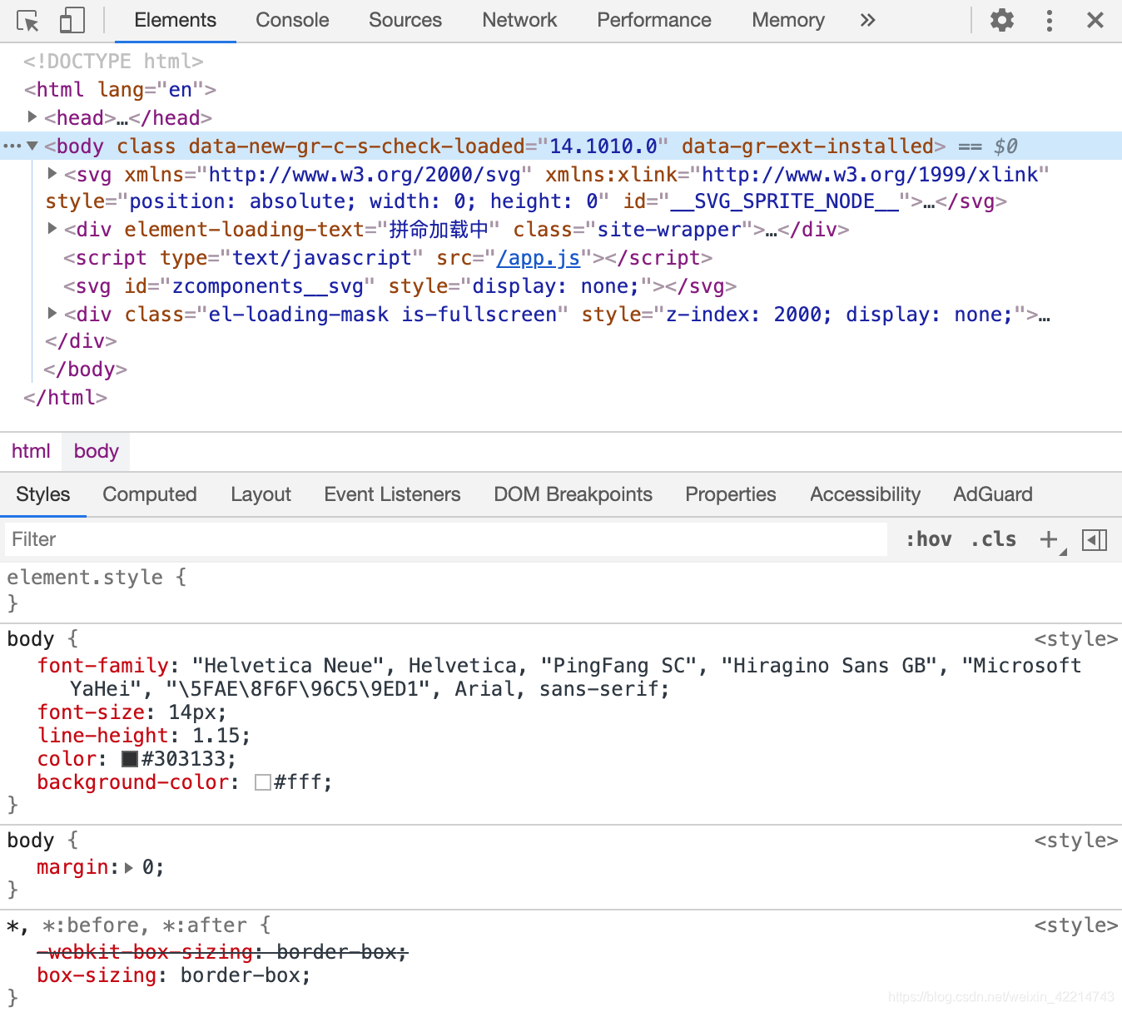Collapse the body element node

point(32,146)
